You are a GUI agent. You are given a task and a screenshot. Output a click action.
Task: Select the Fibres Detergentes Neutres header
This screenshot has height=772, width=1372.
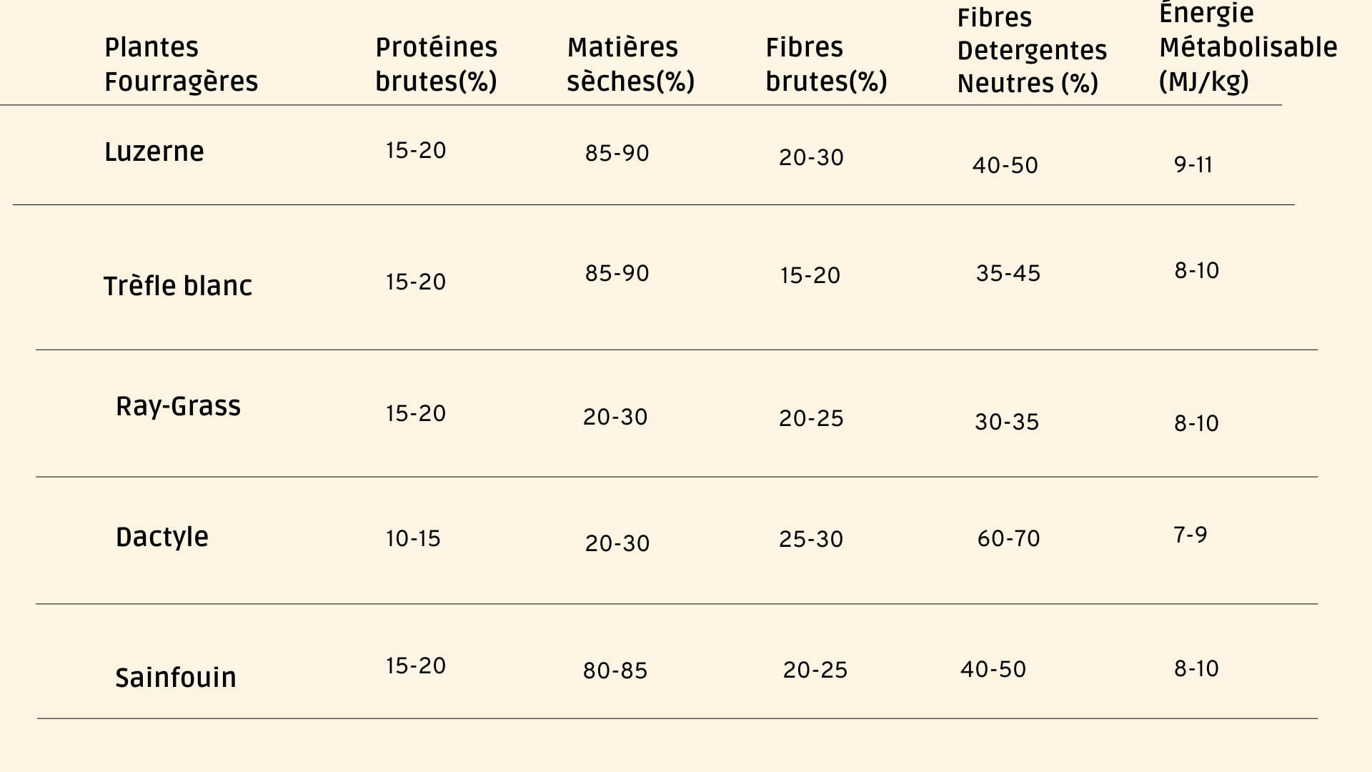(x=1031, y=51)
